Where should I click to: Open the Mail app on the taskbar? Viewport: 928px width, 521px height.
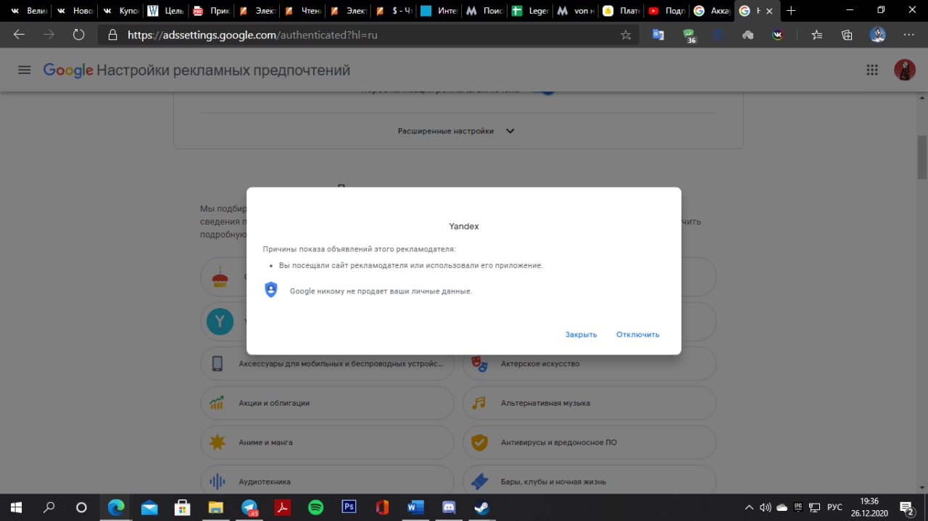(x=149, y=507)
